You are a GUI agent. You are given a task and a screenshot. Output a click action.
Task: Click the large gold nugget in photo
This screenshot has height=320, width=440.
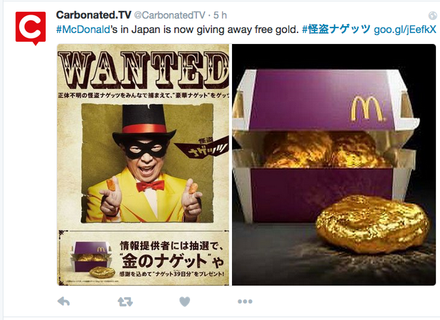click(373, 223)
